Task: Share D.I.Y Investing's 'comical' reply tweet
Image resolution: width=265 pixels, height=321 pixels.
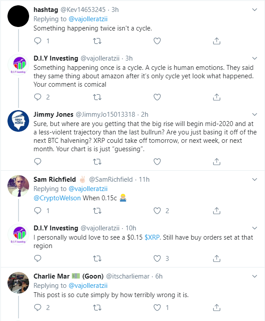Action: point(216,97)
